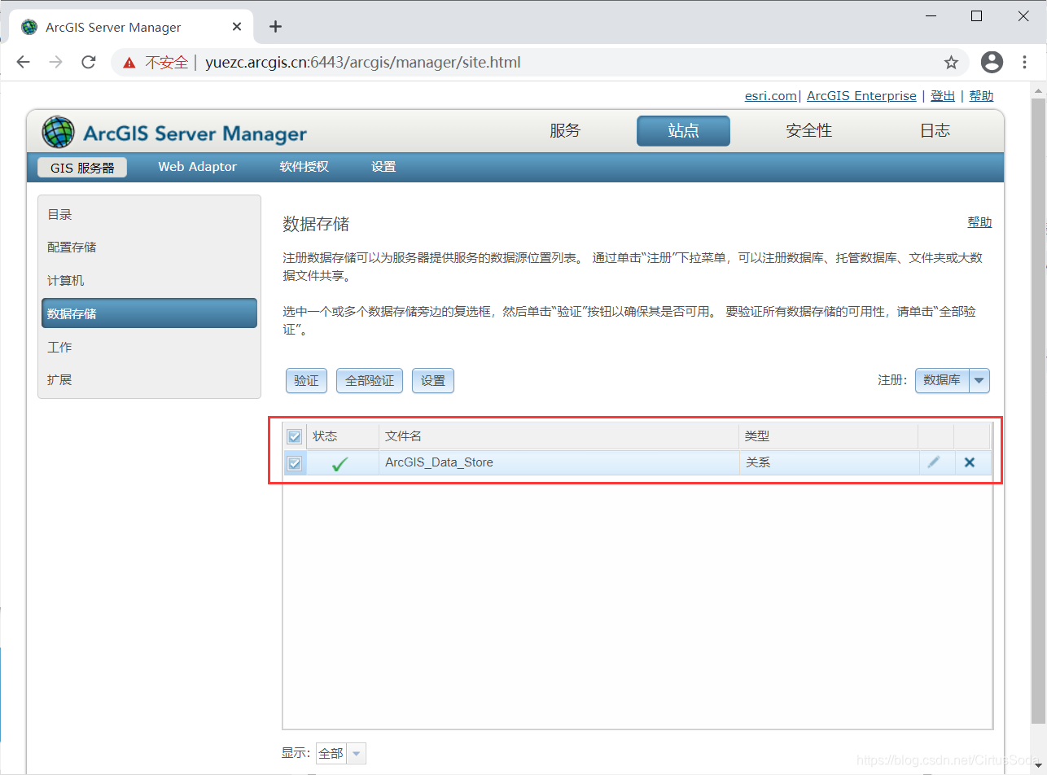
Task: Select 数据存储 in the left sidebar
Action: tap(149, 313)
